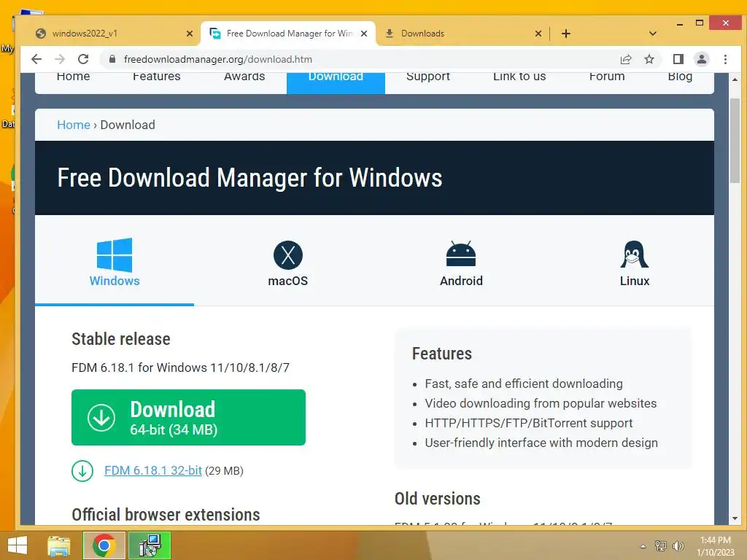The image size is (747, 560).
Task: Reload the page with refresh icon
Action: click(83, 59)
